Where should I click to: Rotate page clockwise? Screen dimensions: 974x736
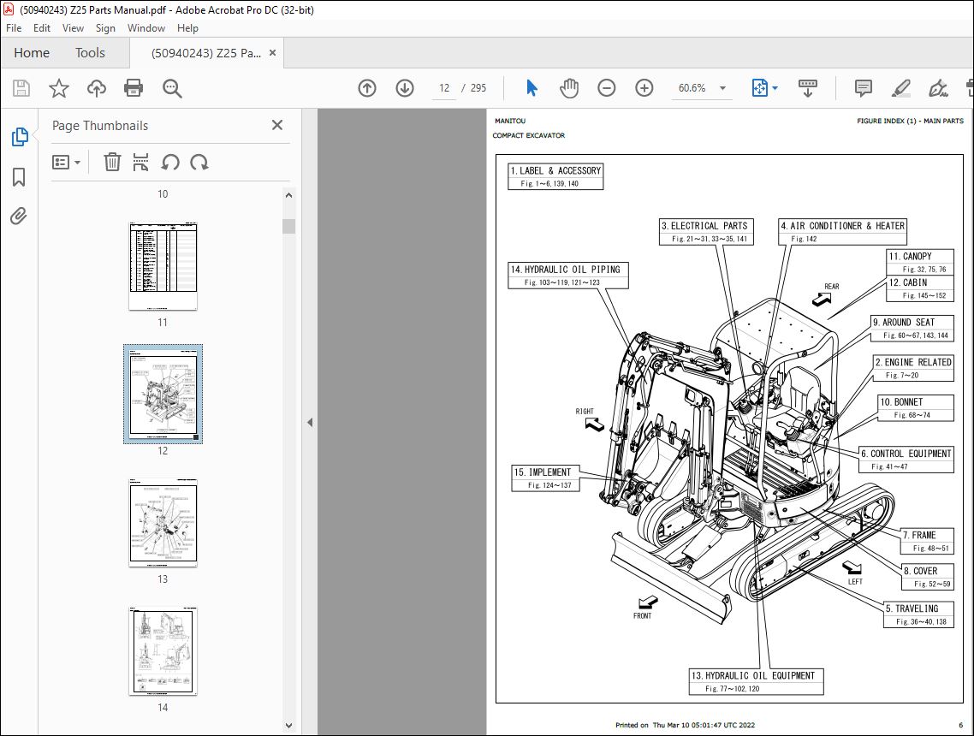click(x=199, y=162)
